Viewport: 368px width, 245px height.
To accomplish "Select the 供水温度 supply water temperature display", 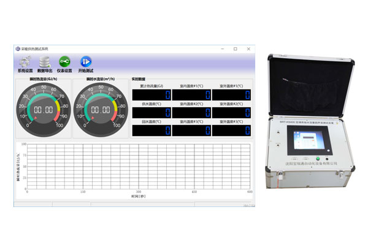I will click(x=151, y=113).
